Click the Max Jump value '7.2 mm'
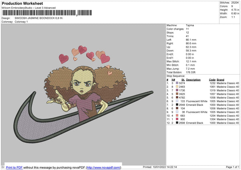 pyautogui.click(x=190, y=69)
